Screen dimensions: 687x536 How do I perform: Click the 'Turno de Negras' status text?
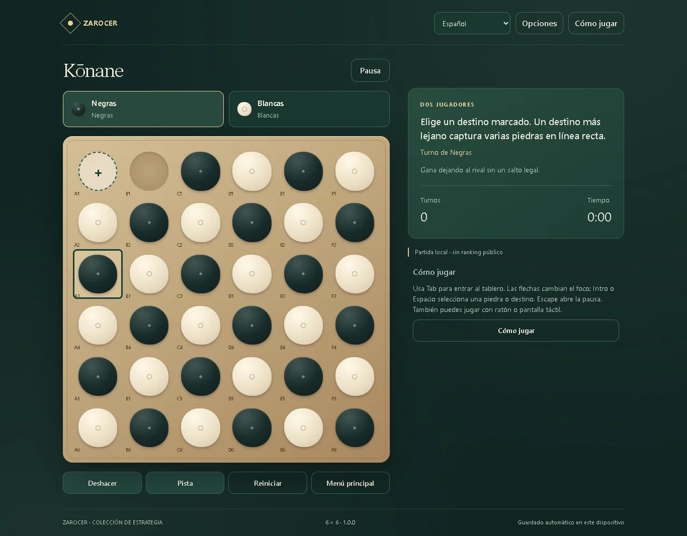[446, 152]
